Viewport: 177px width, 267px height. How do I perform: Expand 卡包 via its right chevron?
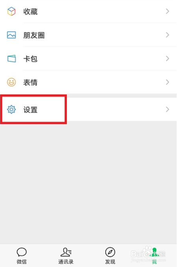(168, 59)
